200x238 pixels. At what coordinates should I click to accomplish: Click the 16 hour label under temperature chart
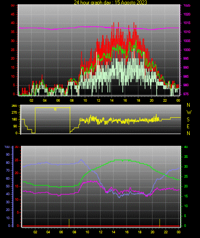127,232
